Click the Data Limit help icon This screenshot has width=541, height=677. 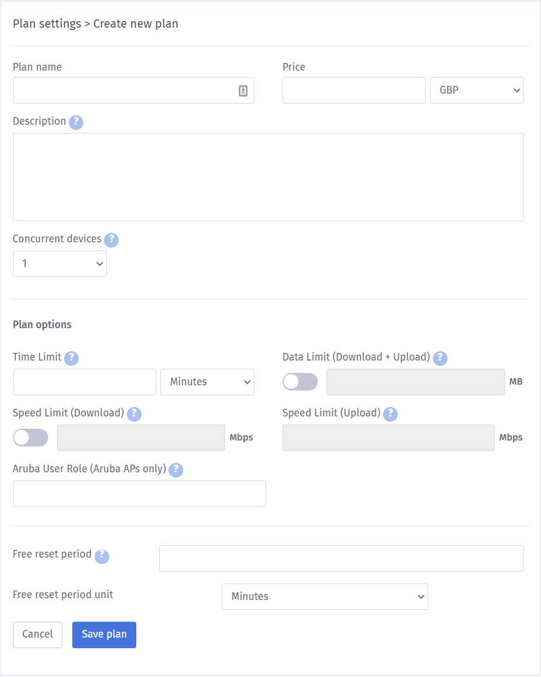[x=440, y=358]
